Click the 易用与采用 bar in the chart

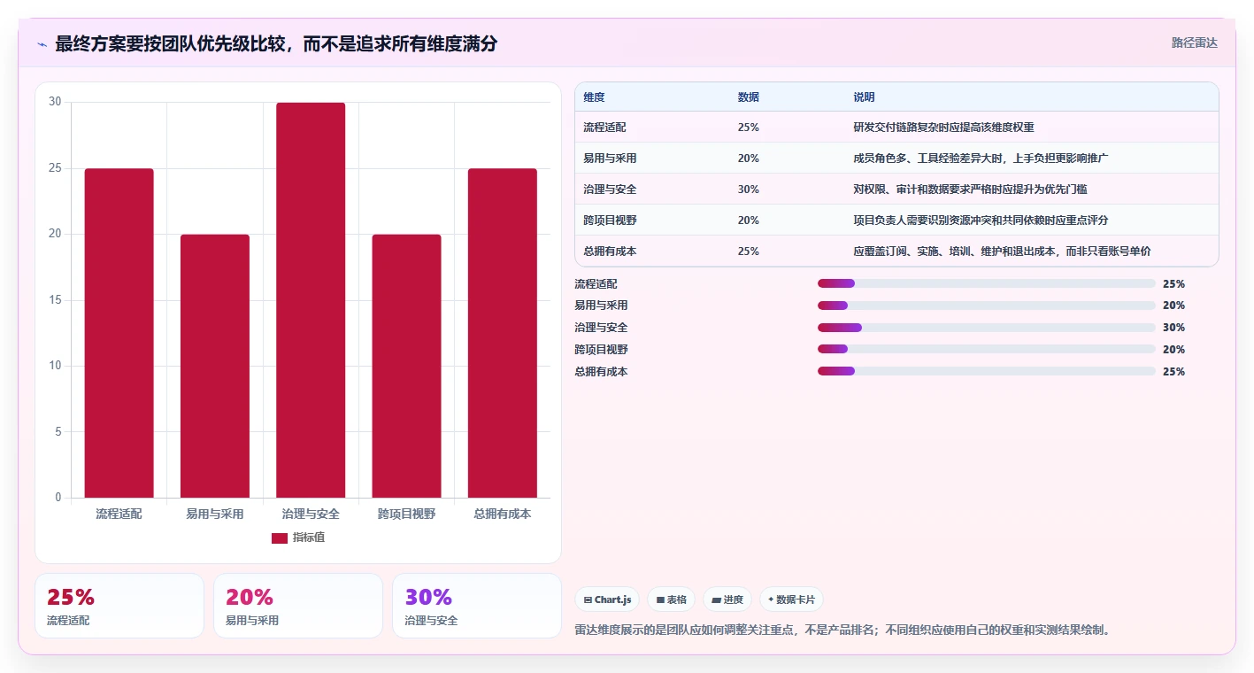pos(215,366)
